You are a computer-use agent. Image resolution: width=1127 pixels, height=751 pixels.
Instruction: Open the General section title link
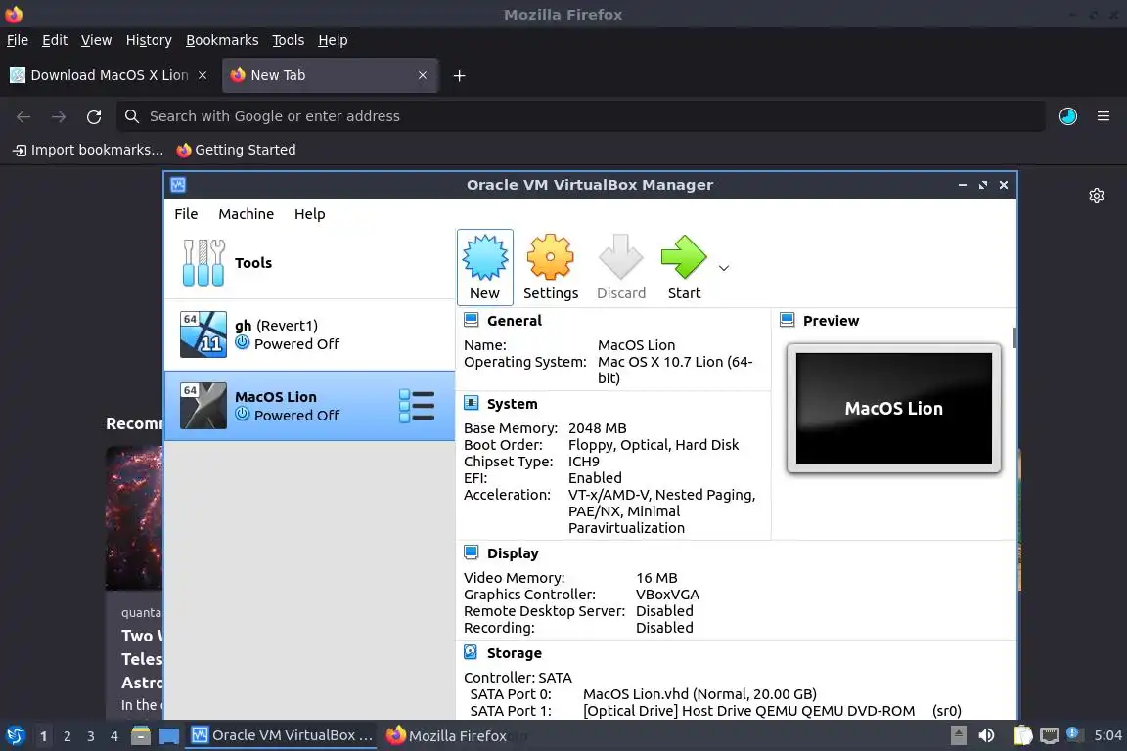pos(515,321)
